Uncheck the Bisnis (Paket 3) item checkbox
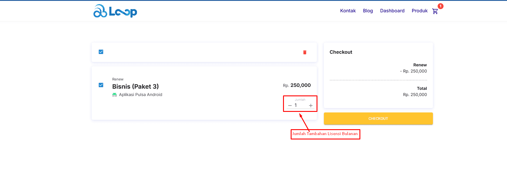Image resolution: width=507 pixels, height=170 pixels. (101, 85)
